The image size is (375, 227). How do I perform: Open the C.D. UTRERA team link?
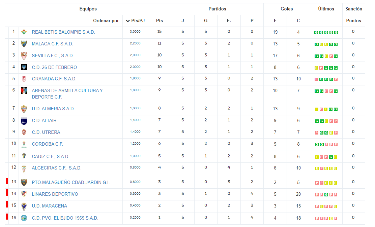[46, 132]
